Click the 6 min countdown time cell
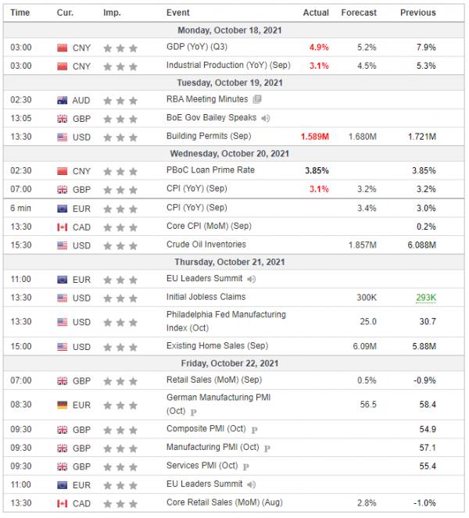Screen dimensions: 469x518 pos(20,209)
